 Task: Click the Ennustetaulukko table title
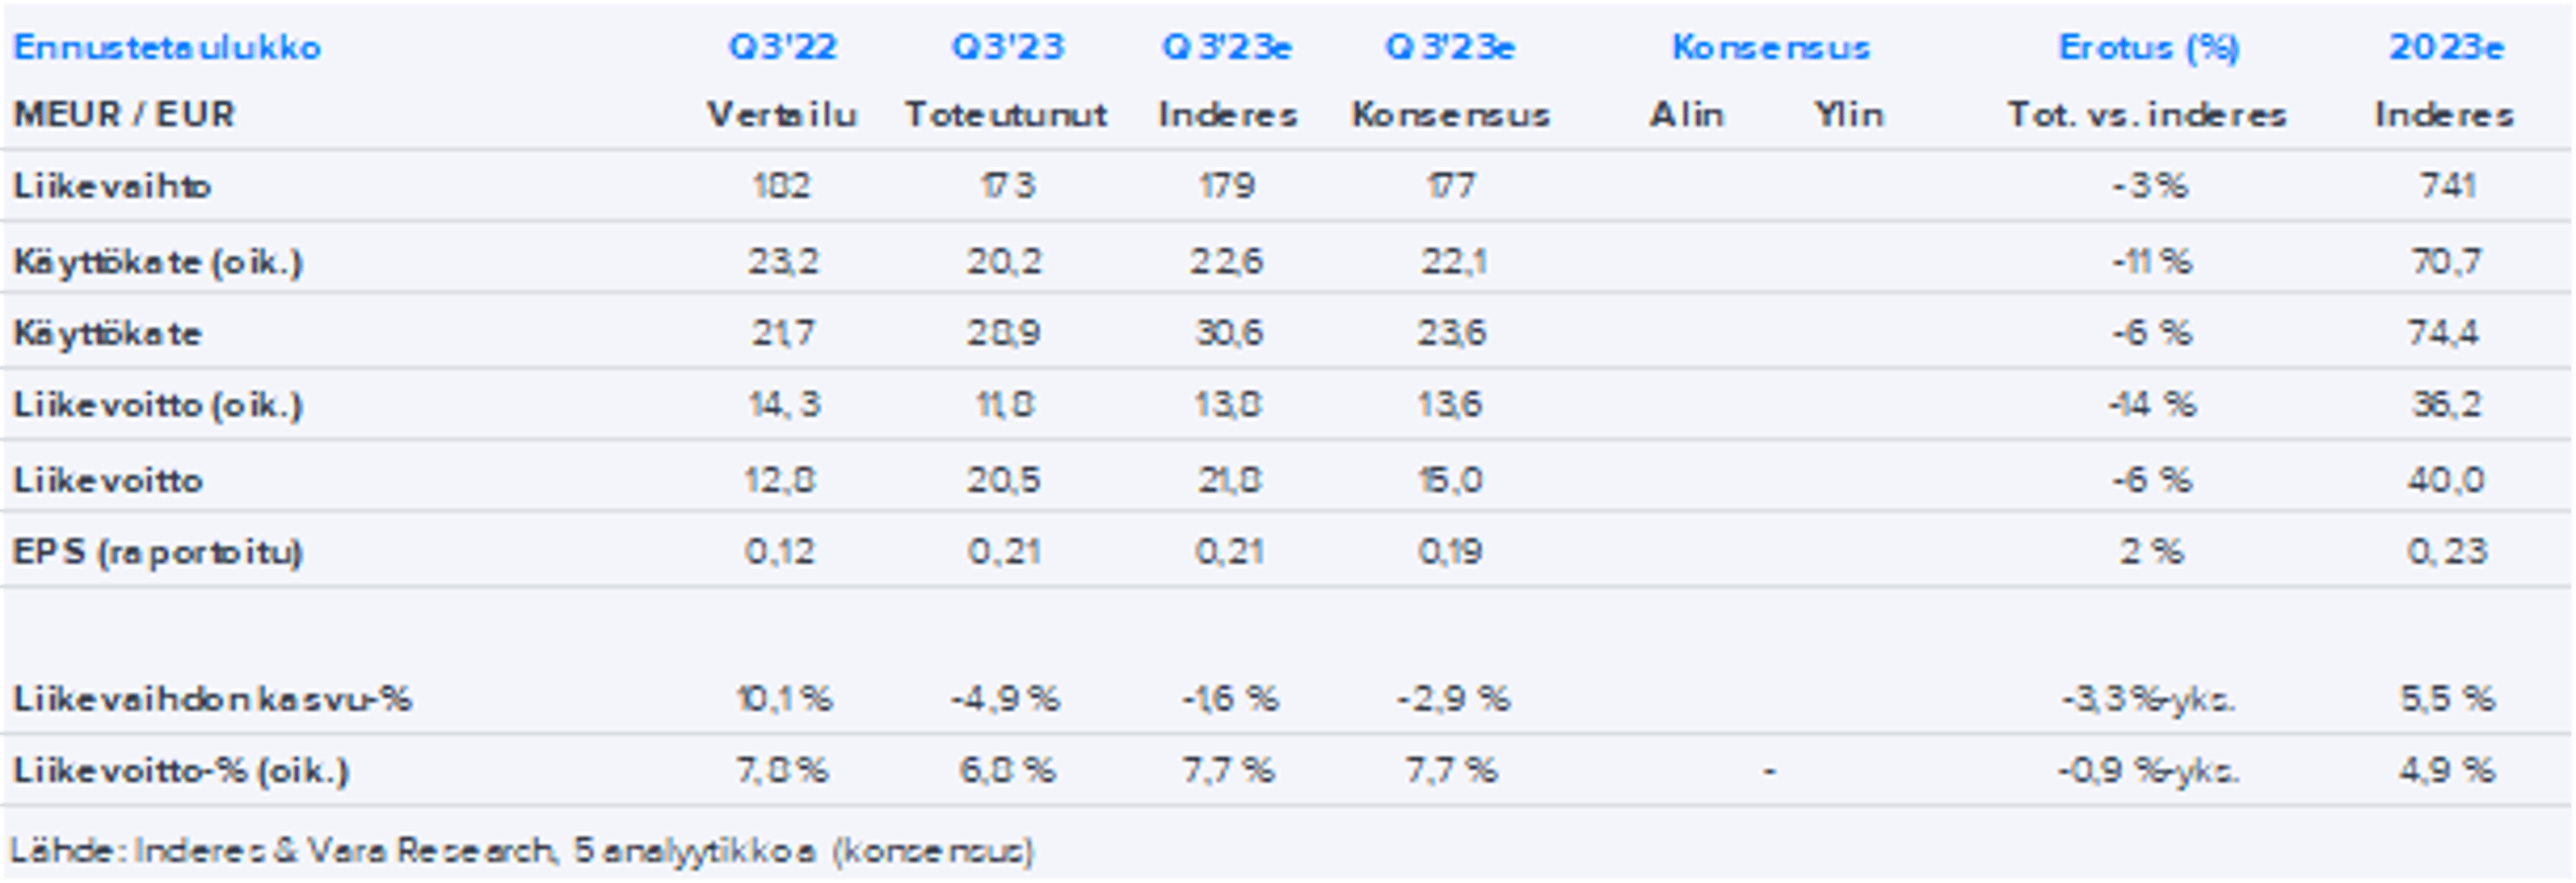point(167,47)
